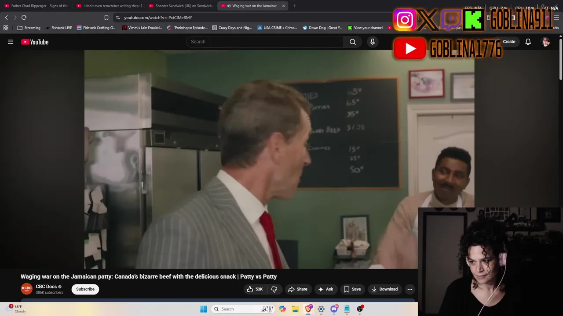Open the Notepad taskbar app

tap(347, 309)
